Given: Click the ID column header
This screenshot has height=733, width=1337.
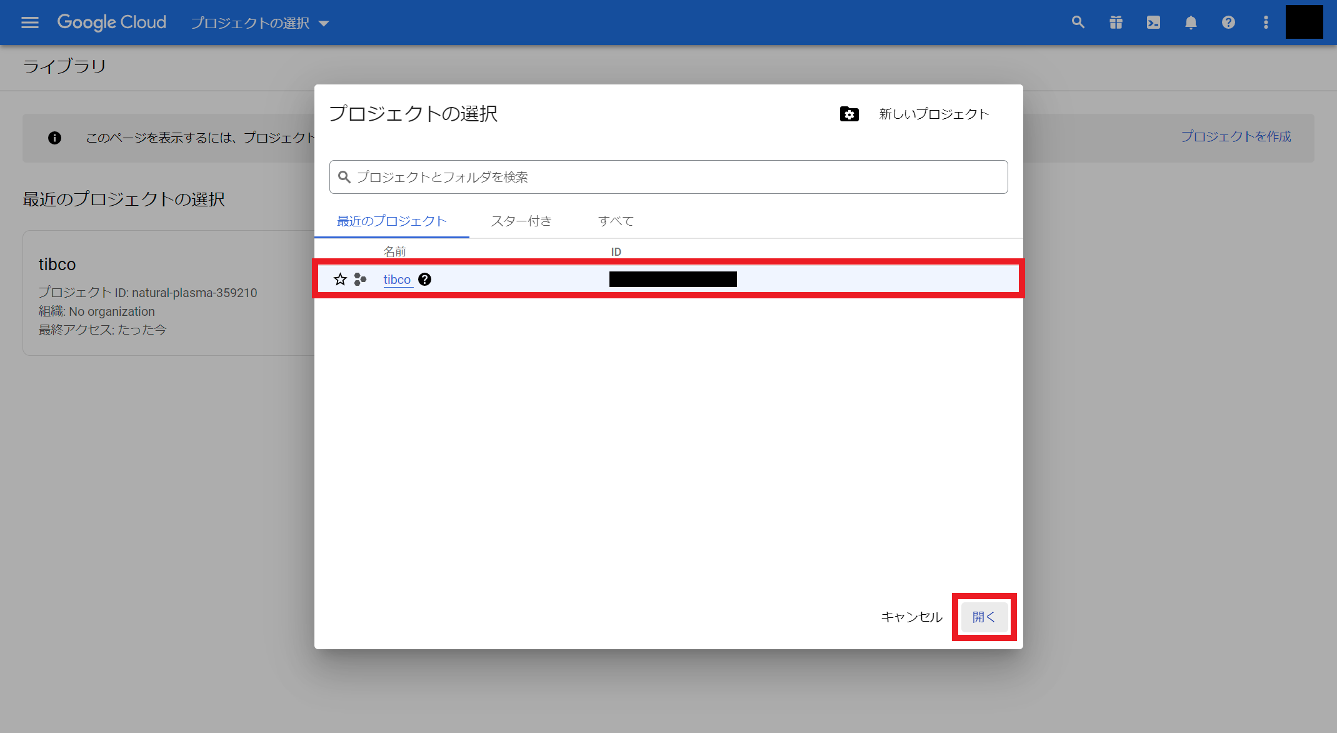Looking at the screenshot, I should 616,251.
